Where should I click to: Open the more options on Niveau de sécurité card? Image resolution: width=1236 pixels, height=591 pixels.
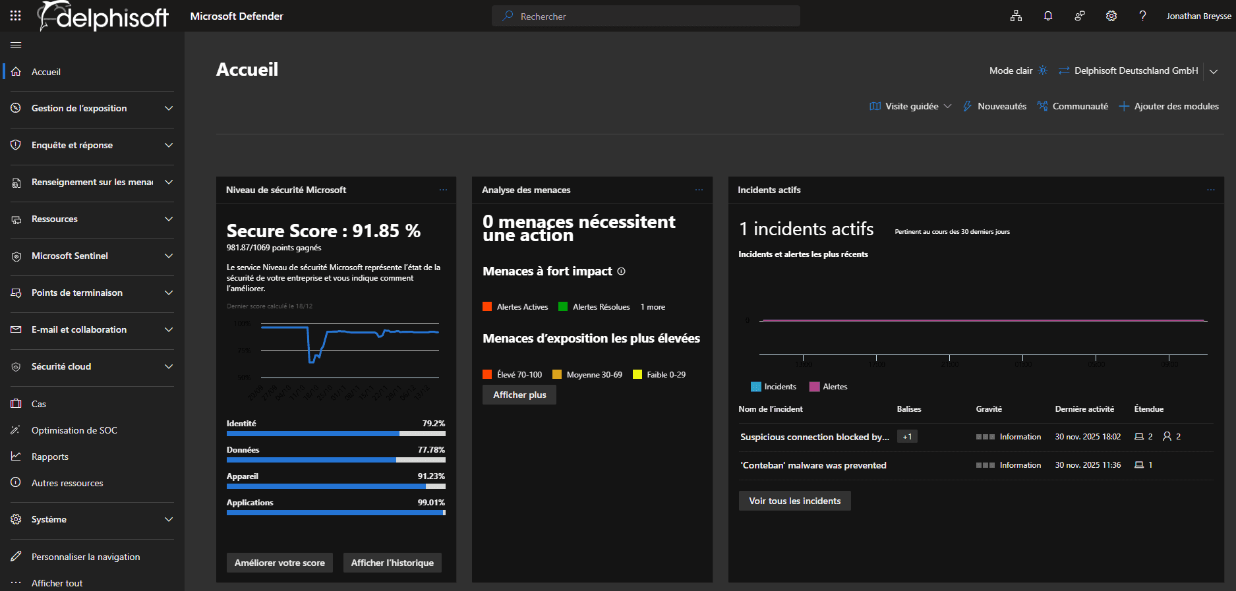(x=443, y=190)
